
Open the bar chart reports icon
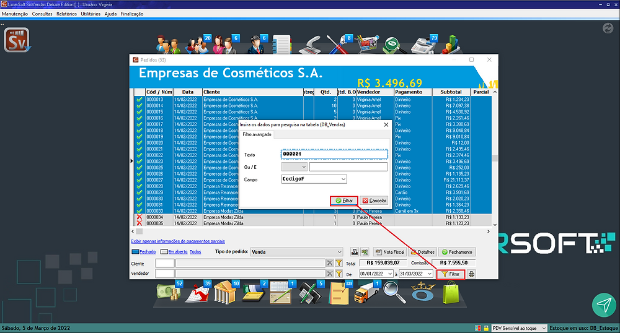coord(449,44)
